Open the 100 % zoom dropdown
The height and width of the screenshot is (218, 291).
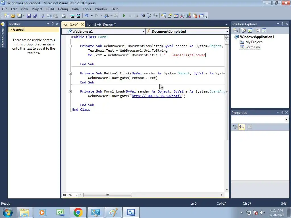pos(76,195)
